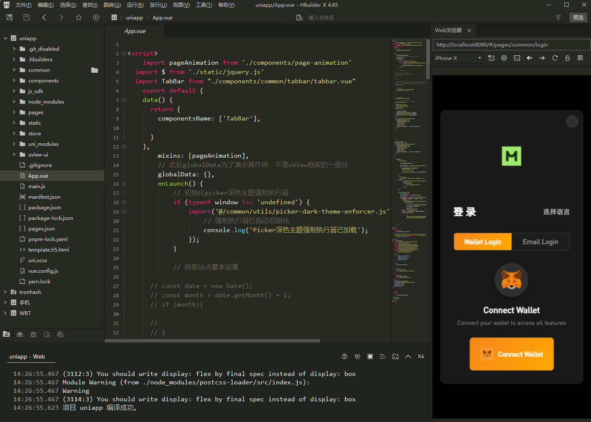Image resolution: width=591 pixels, height=422 pixels.
Task: Click the bookmark star icon
Action: coord(79,17)
